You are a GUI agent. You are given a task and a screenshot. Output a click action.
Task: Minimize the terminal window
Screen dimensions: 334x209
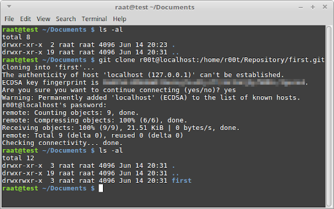click(x=301, y=7)
